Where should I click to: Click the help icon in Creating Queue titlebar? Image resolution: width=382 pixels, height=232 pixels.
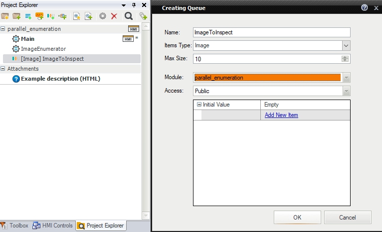365,8
